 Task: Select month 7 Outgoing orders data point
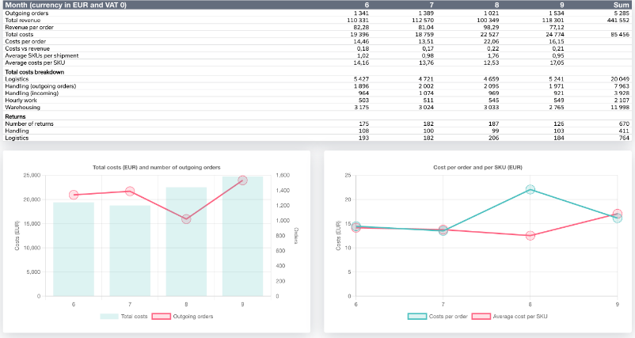(x=130, y=191)
